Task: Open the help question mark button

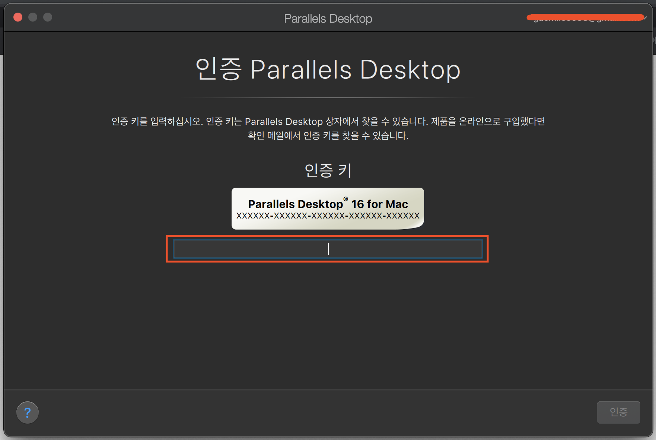Action: pyautogui.click(x=28, y=412)
